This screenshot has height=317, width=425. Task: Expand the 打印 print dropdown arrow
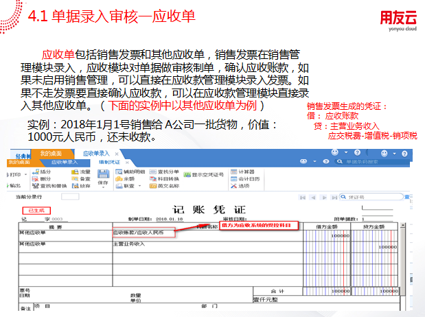pos(26,175)
